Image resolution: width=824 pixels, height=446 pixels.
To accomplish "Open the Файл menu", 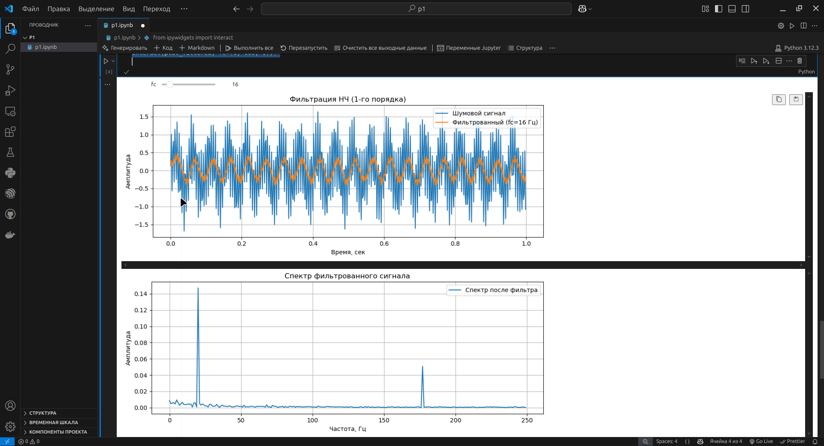I will tap(30, 9).
